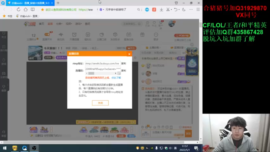Click the stream key horizontal scrollbar thumb

[x=91, y=73]
